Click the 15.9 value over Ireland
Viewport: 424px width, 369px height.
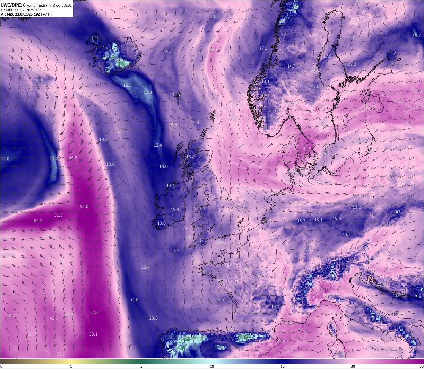click(175, 209)
